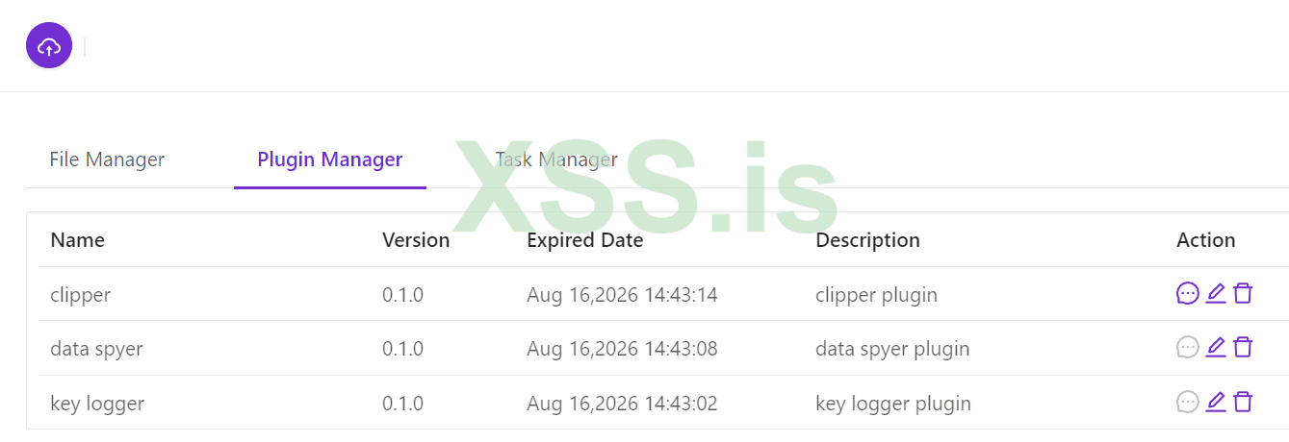Open the Task Manager tab
The height and width of the screenshot is (442, 1289).
click(x=555, y=160)
